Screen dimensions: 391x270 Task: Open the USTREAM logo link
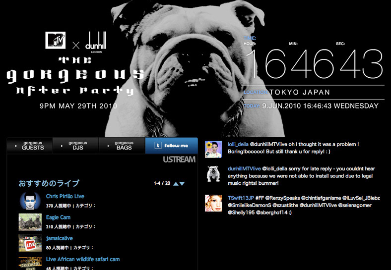pos(179,160)
